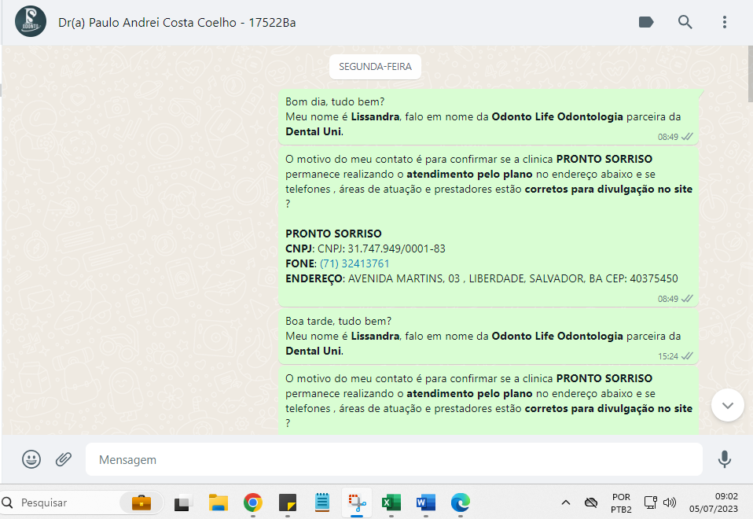Type in the Mensagem input field
Viewport: 753px width, 519px height.
pyautogui.click(x=393, y=459)
